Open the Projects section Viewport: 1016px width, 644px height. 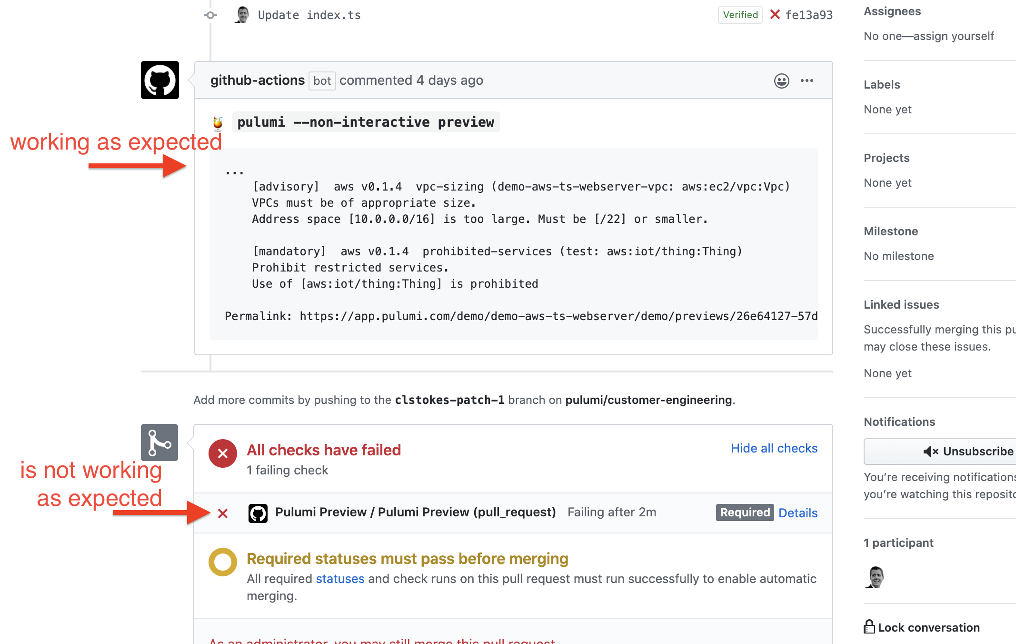887,158
